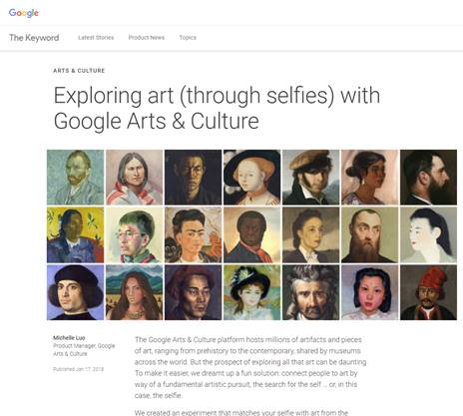Click the Japanese woman pale face portrait
Viewport: 463px width, 416px height.
[428, 234]
